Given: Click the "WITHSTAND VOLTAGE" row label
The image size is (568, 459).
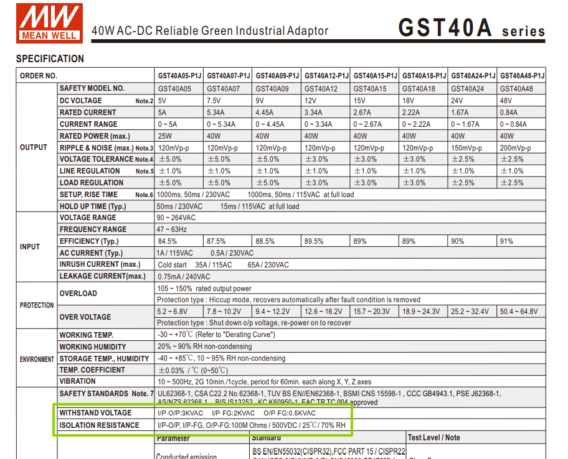Looking at the screenshot, I should point(96,413).
